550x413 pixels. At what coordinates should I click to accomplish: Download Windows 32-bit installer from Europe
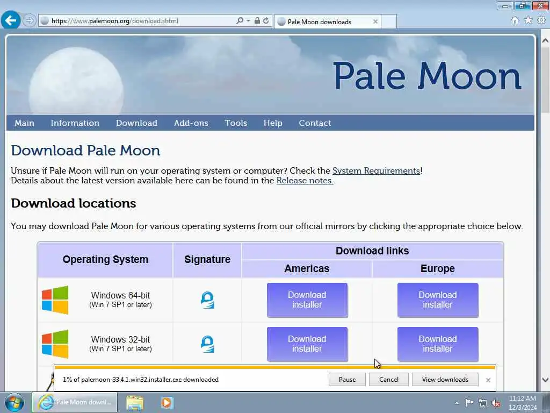click(438, 344)
